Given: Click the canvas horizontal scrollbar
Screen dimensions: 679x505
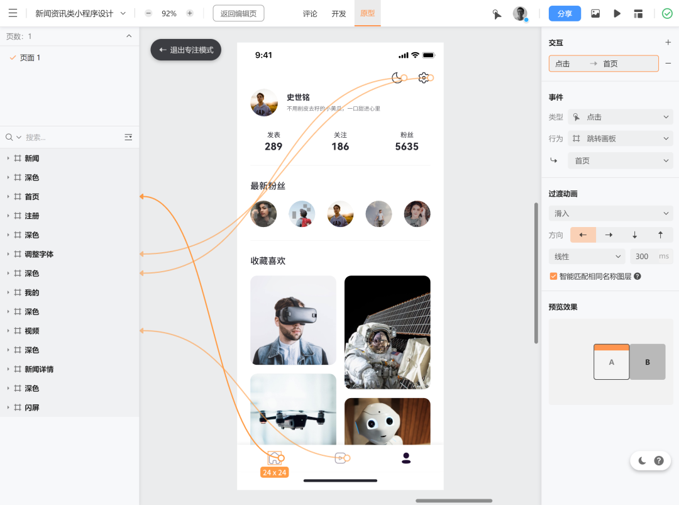Looking at the screenshot, I should coord(454,501).
